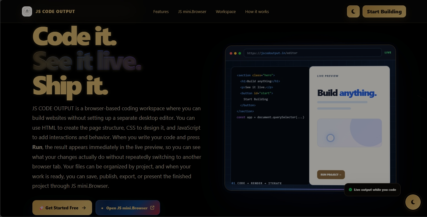
Task: Click the RUN PROJECT button in preview
Action: [x=331, y=174]
